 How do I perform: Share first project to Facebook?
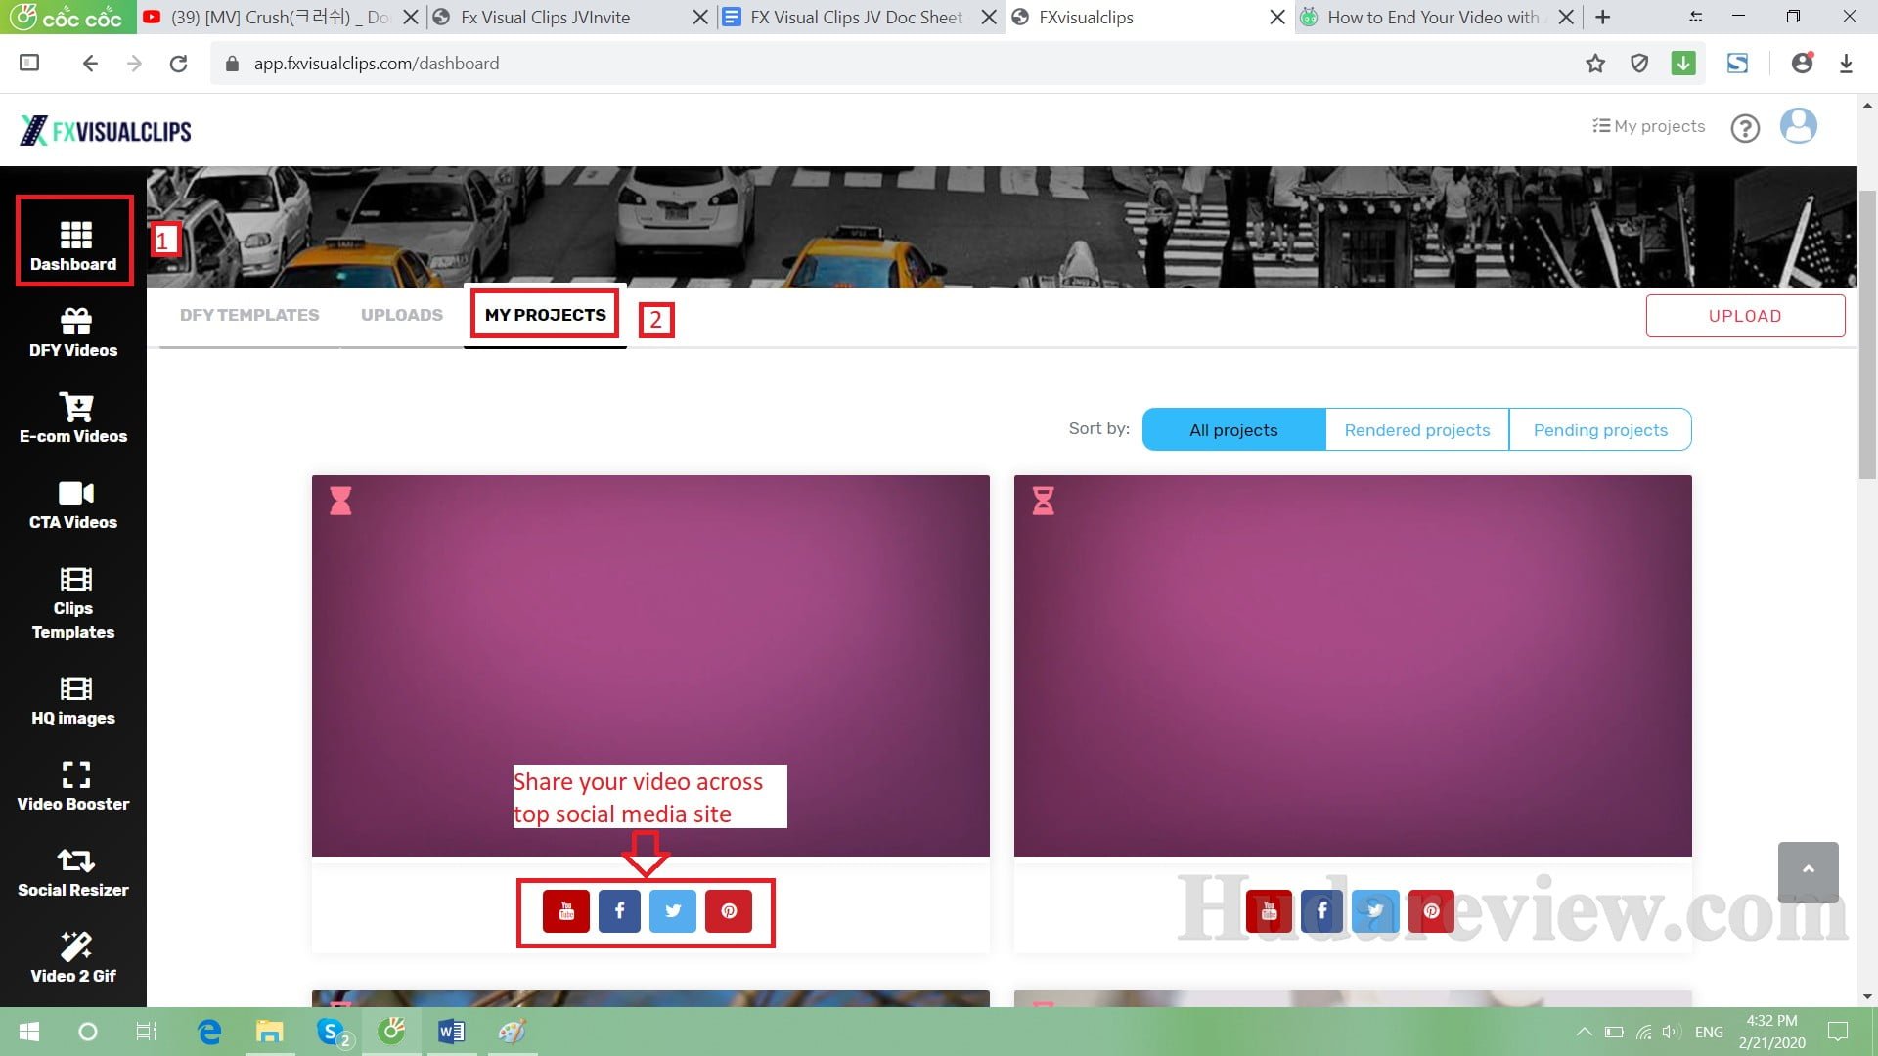click(x=619, y=910)
